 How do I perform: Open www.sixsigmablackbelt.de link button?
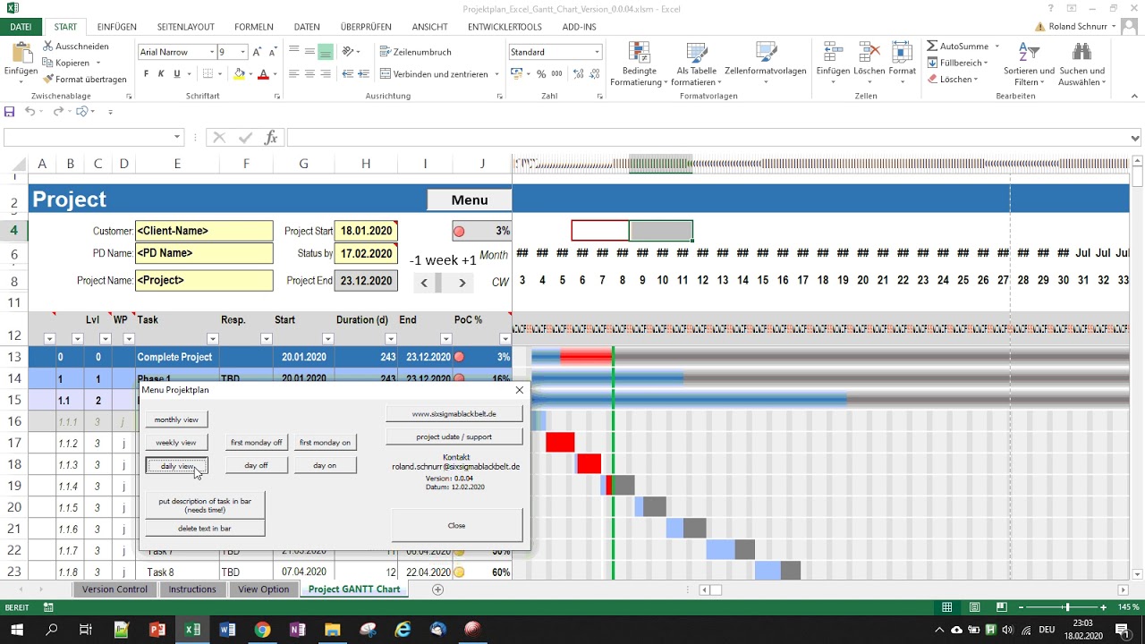pyautogui.click(x=454, y=414)
